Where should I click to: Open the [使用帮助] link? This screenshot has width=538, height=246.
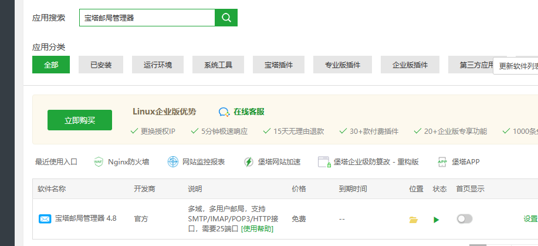(x=258, y=229)
